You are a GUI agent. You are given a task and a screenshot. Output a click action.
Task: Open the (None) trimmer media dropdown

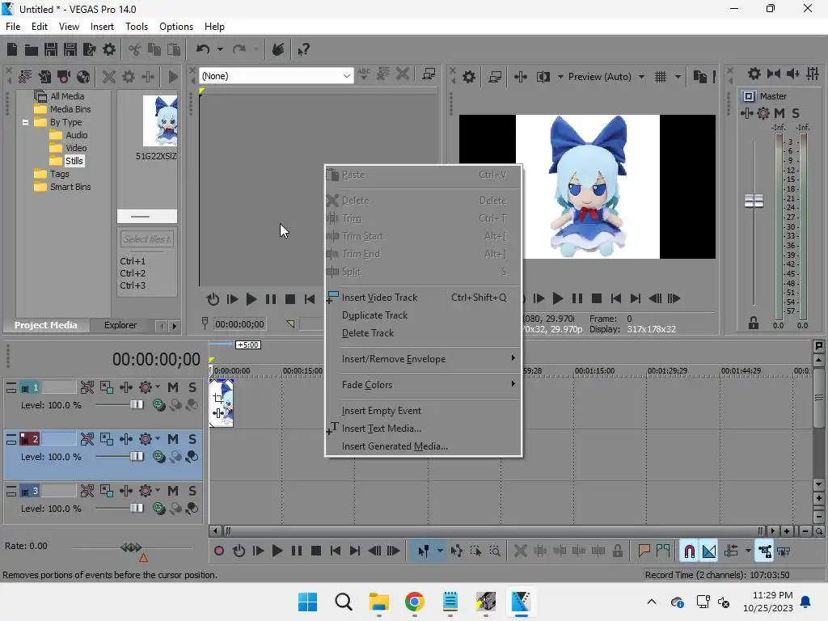point(346,76)
